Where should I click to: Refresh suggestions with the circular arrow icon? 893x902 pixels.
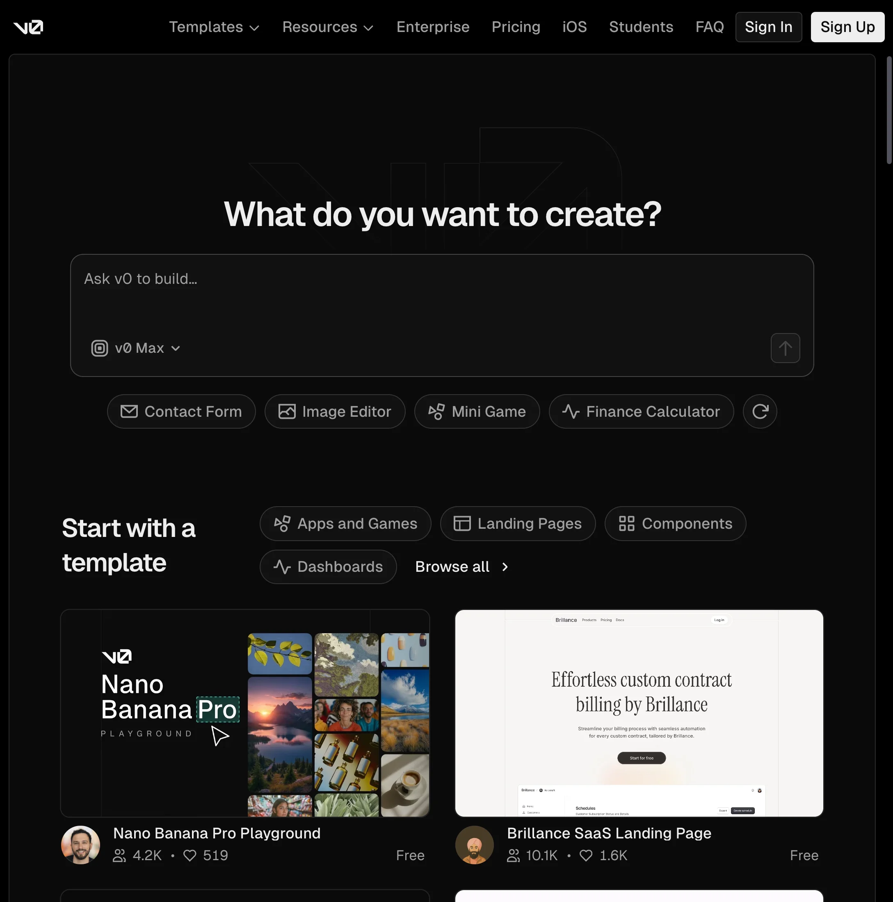(760, 411)
